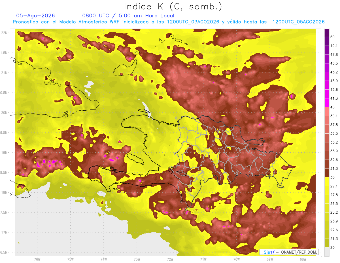This screenshot has width=340, height=263.
Task: Click the dark purple swatch atop the color bar
Action: [x=327, y=33]
